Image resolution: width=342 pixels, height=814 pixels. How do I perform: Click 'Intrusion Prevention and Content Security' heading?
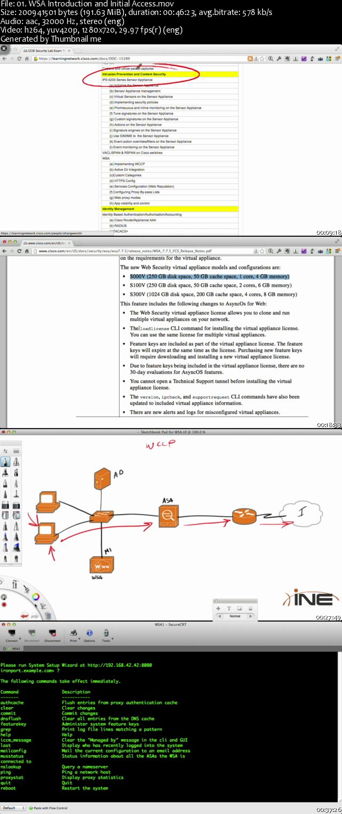tap(134, 74)
